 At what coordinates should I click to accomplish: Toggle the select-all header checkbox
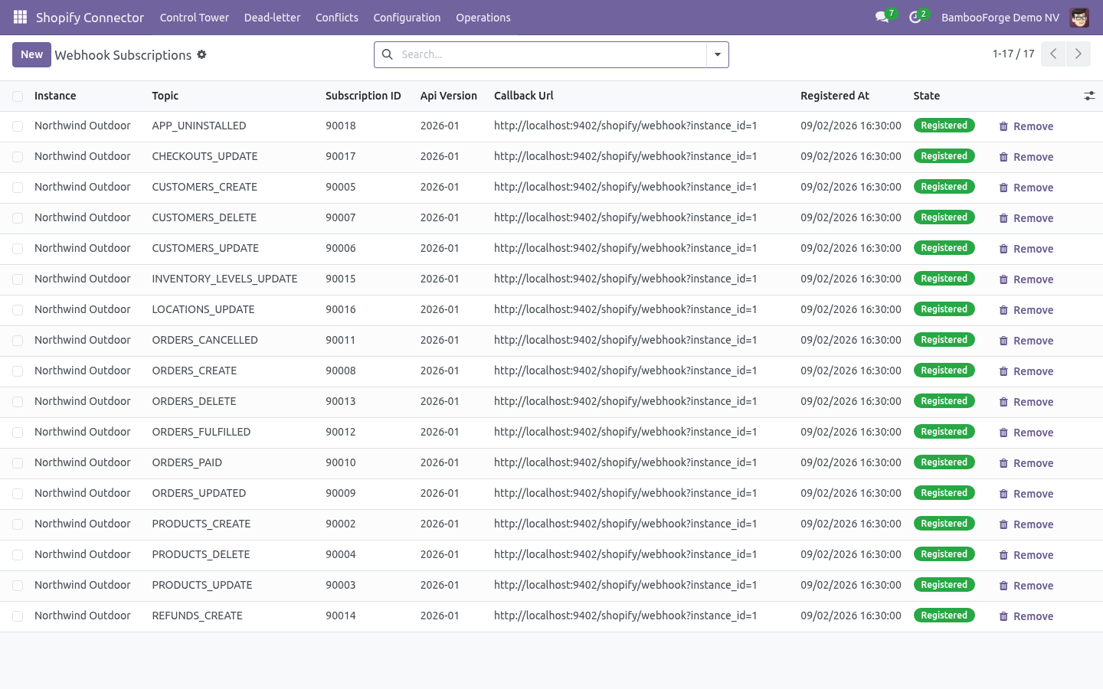pos(18,96)
